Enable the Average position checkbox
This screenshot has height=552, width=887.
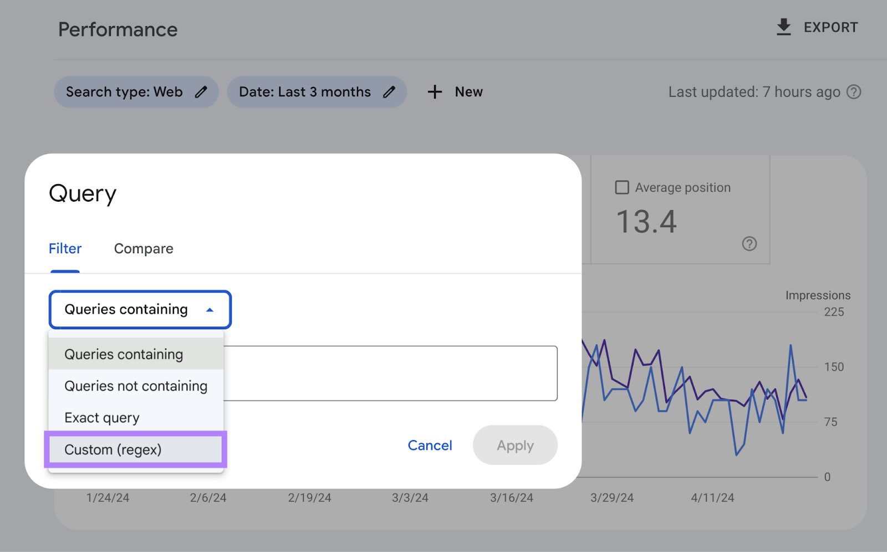point(622,187)
